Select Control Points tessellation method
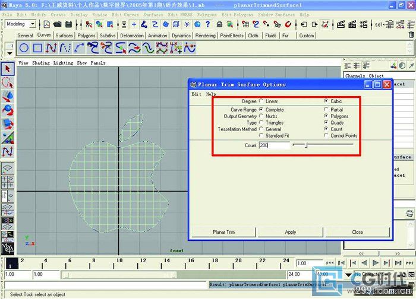The image size is (416, 299). (x=326, y=135)
